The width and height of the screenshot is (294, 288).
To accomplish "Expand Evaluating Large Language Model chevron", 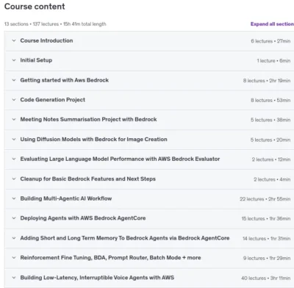I will [x=14, y=159].
